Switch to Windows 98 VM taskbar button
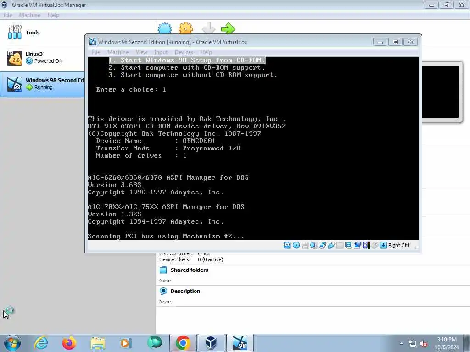470x352 pixels. point(240,343)
